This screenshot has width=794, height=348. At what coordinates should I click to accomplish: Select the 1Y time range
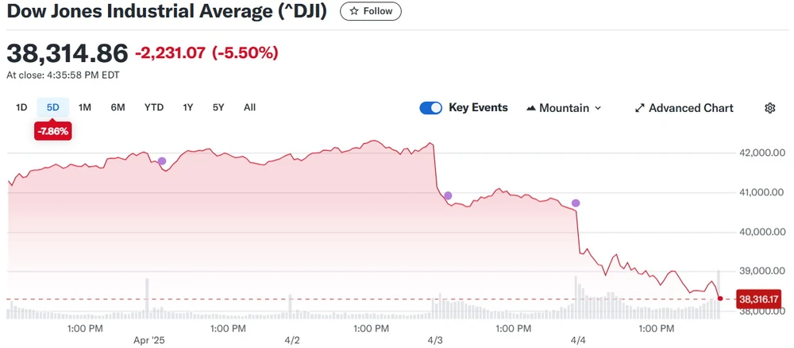[x=188, y=107]
